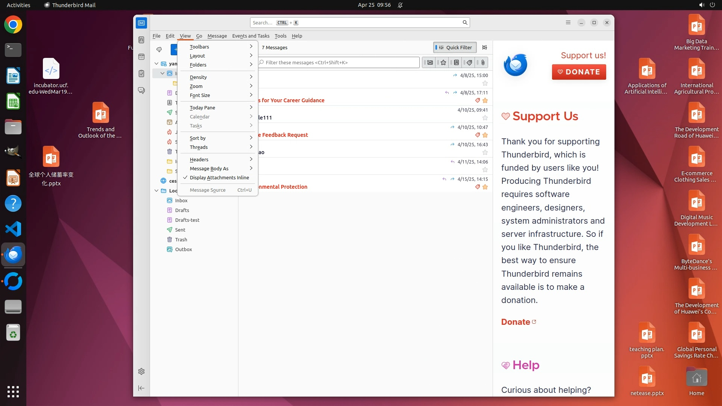Collapse the spaces toolbar

[x=141, y=388]
